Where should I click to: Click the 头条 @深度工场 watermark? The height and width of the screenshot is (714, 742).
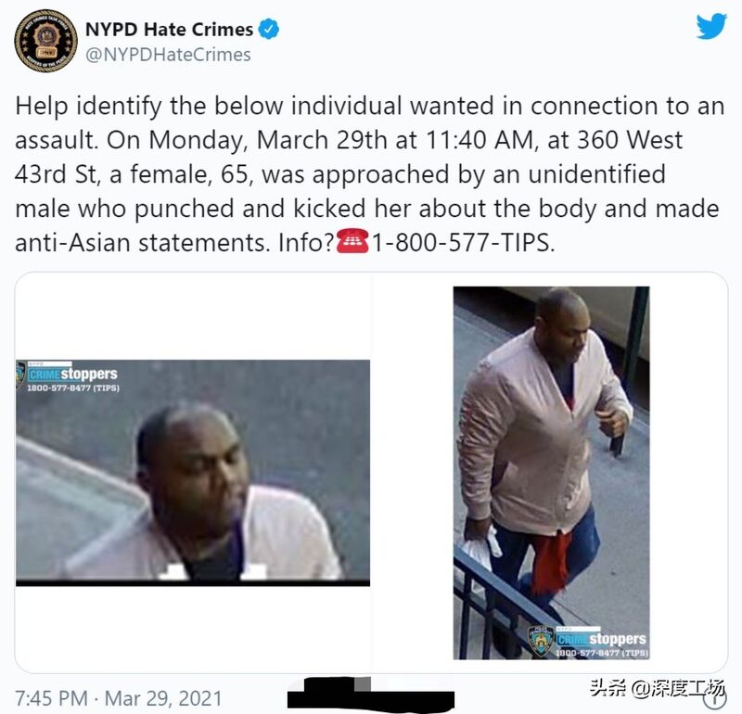pyautogui.click(x=657, y=687)
